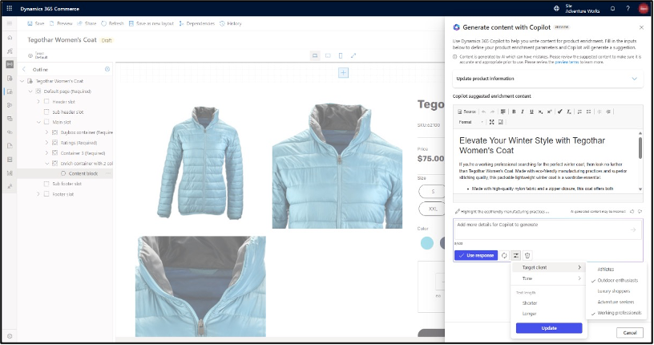Click the regenerate icon beside Use response

click(x=504, y=255)
